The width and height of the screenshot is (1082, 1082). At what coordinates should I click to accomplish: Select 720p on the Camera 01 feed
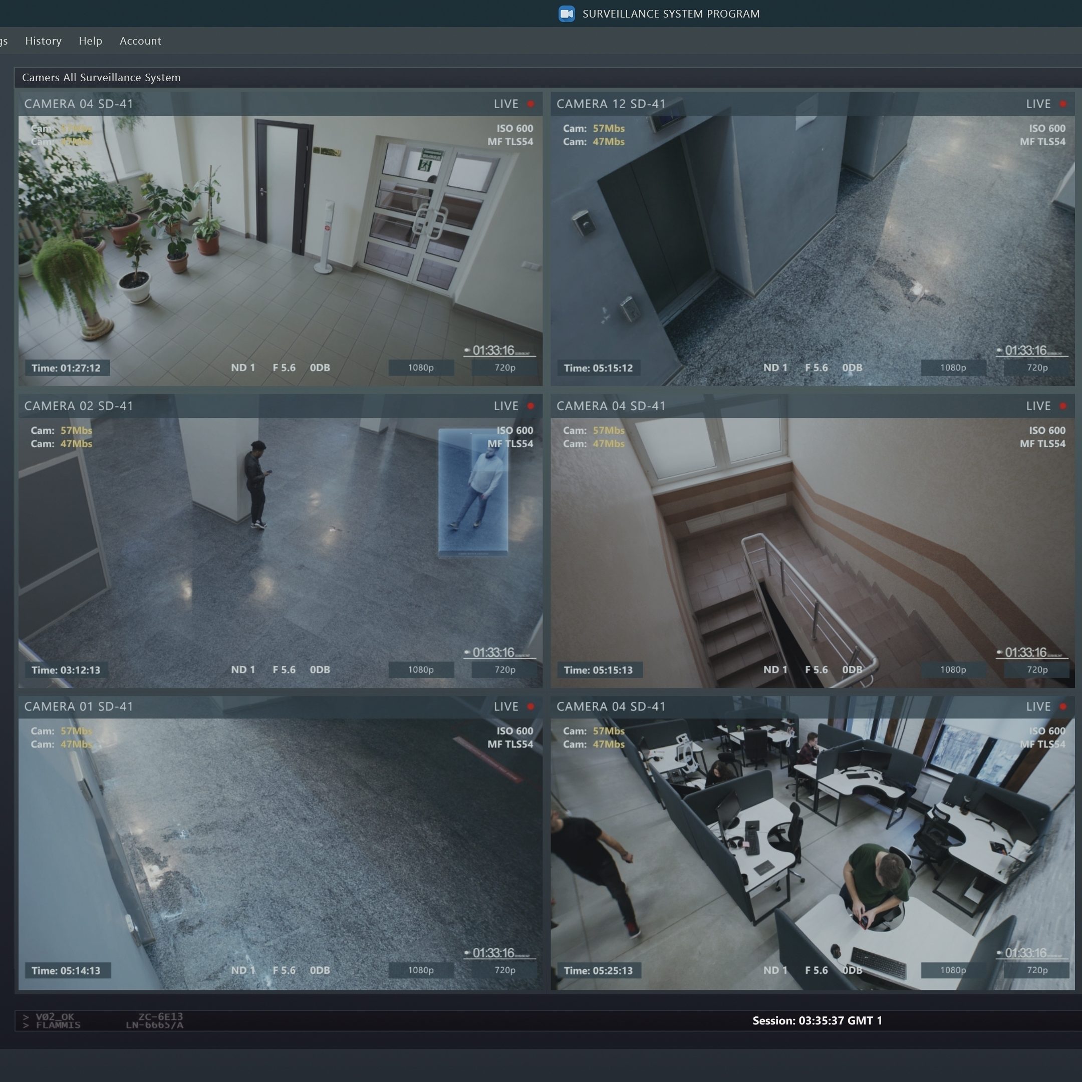[x=504, y=971]
